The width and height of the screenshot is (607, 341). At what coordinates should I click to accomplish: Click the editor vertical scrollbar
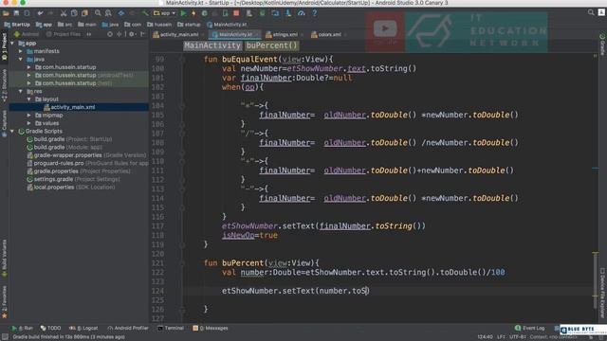[596, 280]
